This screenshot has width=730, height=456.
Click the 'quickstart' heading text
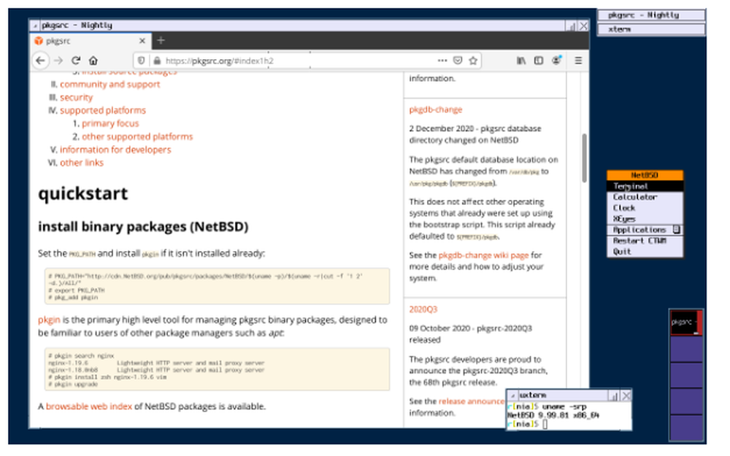tap(83, 193)
